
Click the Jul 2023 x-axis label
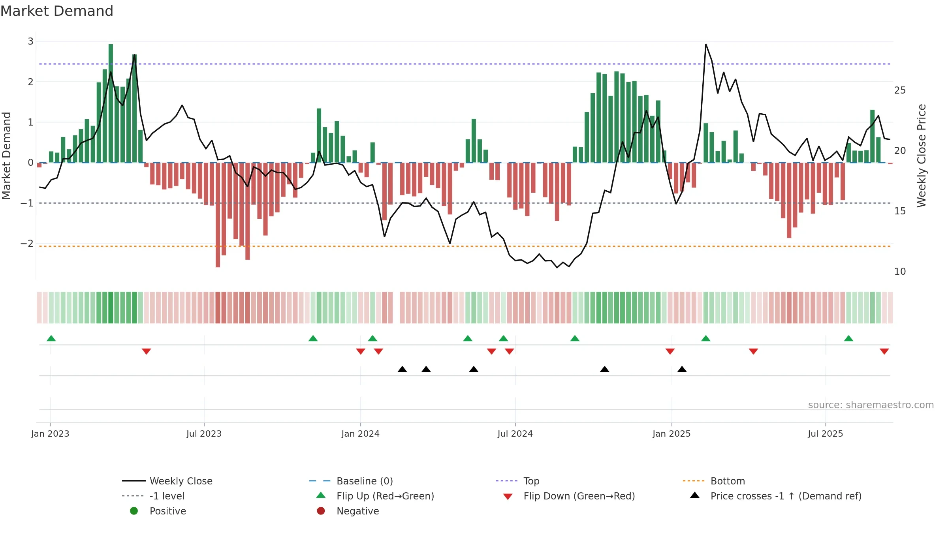[x=204, y=434]
